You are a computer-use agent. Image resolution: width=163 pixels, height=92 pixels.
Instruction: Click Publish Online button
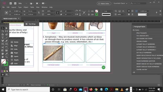click(x=104, y=3)
